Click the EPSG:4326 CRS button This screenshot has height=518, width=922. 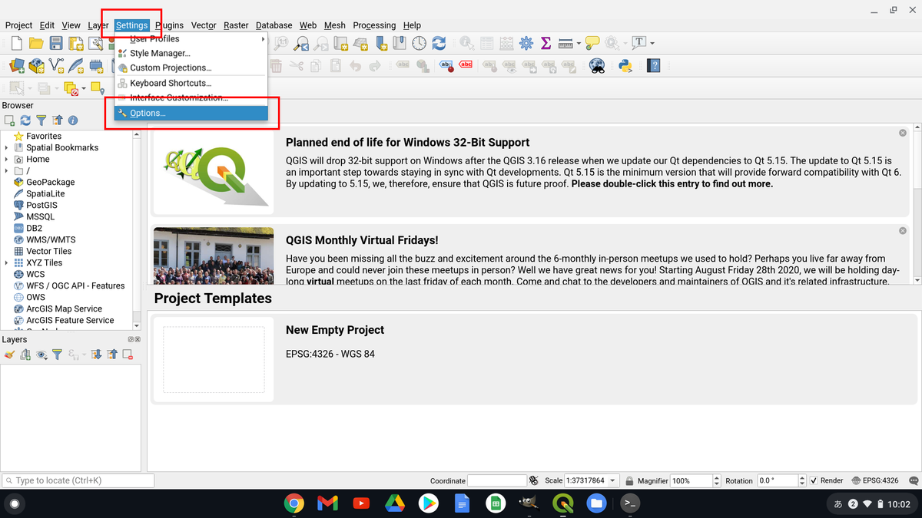click(x=875, y=480)
